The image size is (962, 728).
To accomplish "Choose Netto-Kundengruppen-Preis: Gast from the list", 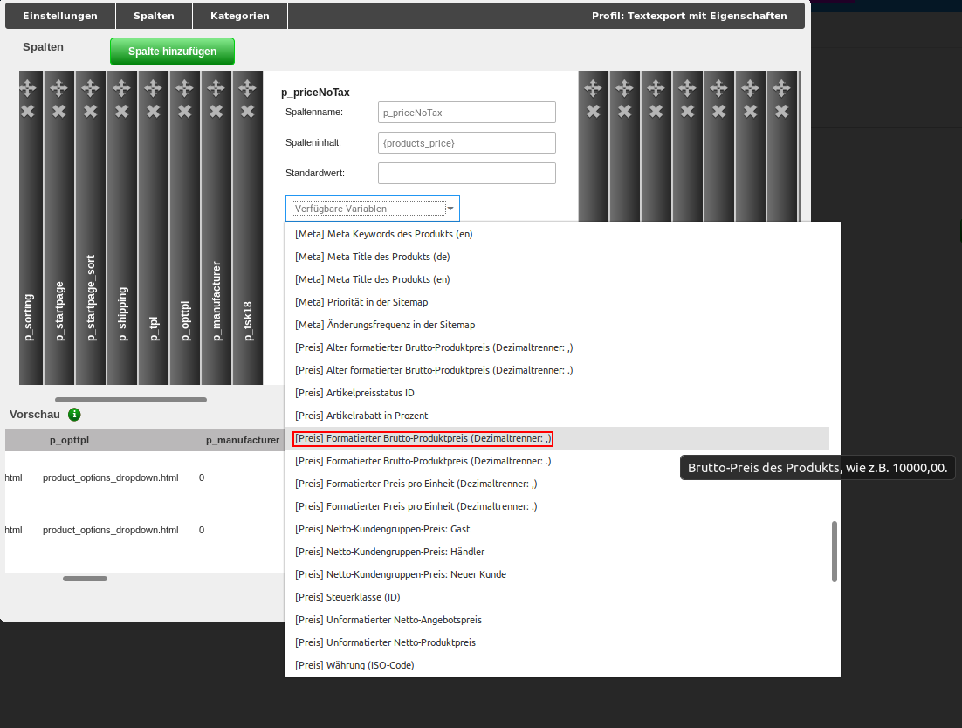I will pyautogui.click(x=381, y=529).
